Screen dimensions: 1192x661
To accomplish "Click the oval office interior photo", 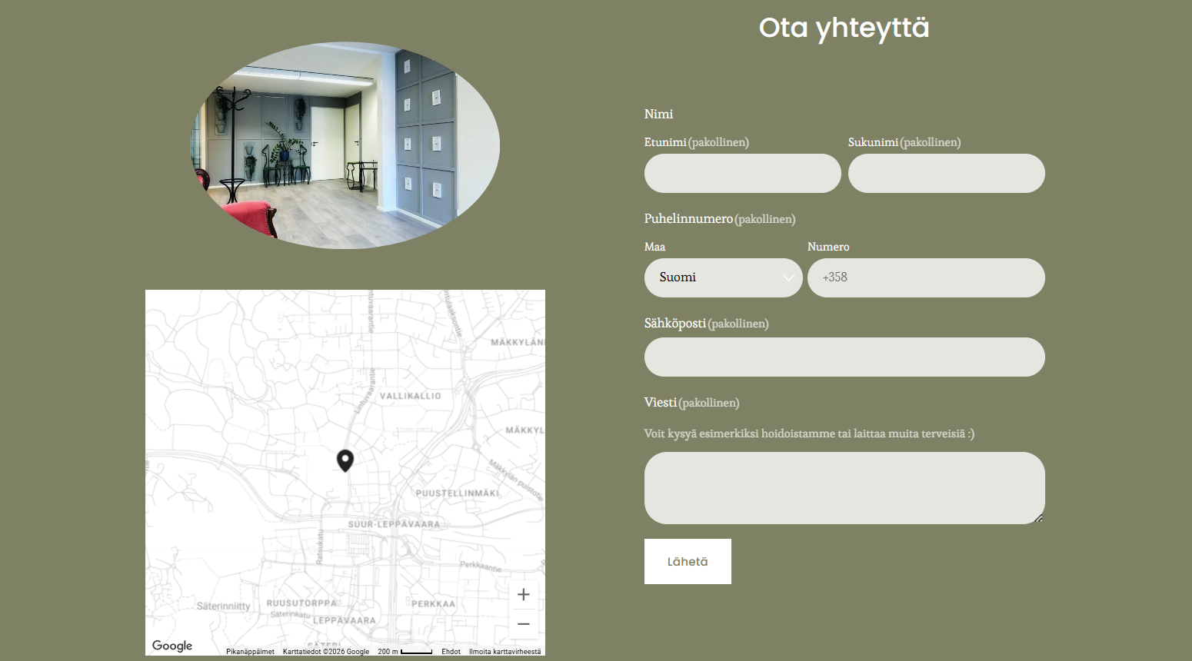I will [x=345, y=145].
